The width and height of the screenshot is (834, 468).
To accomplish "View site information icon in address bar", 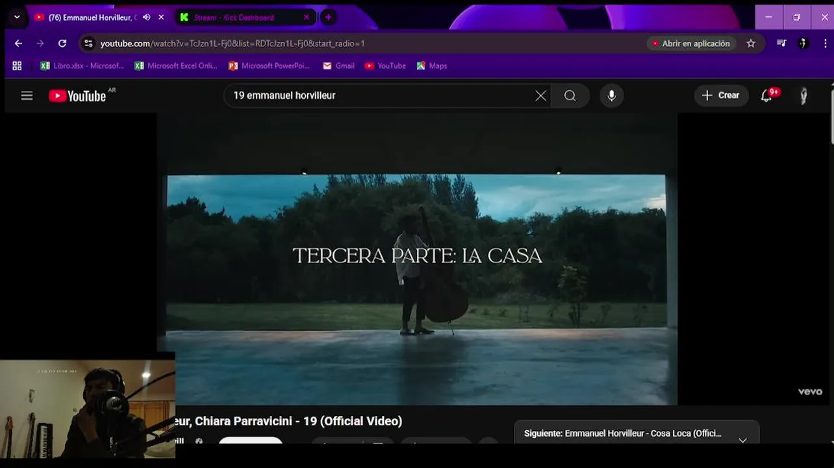I will click(x=89, y=44).
